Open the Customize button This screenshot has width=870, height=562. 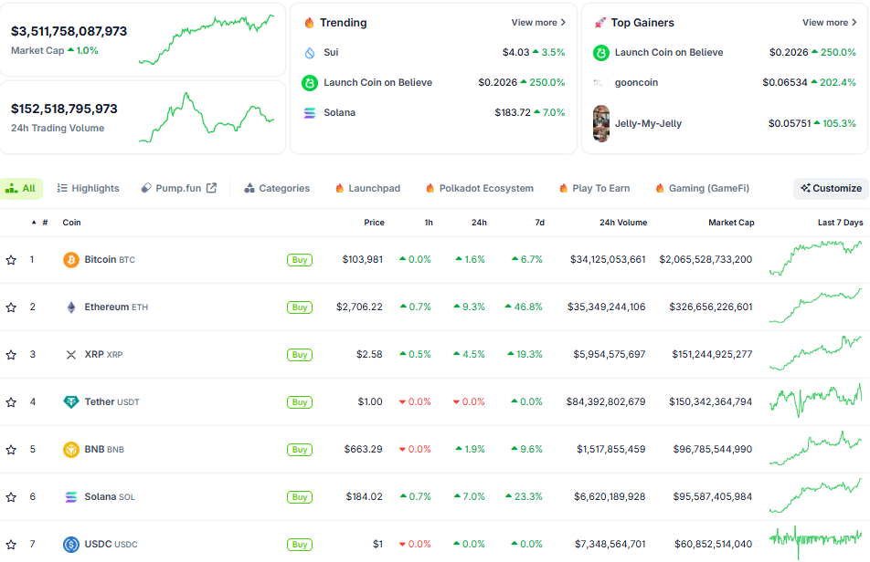click(831, 188)
